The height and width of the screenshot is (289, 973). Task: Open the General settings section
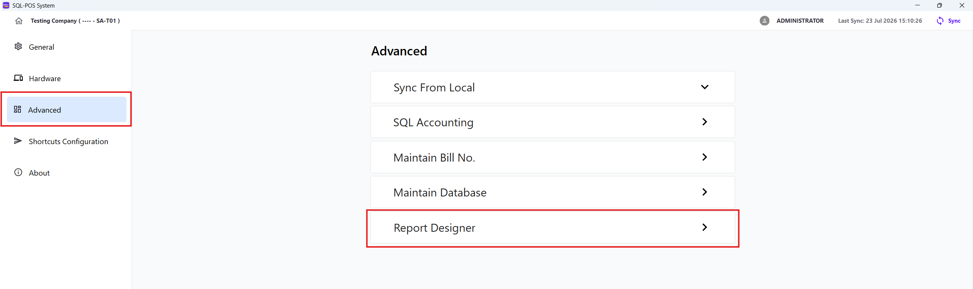(x=66, y=47)
